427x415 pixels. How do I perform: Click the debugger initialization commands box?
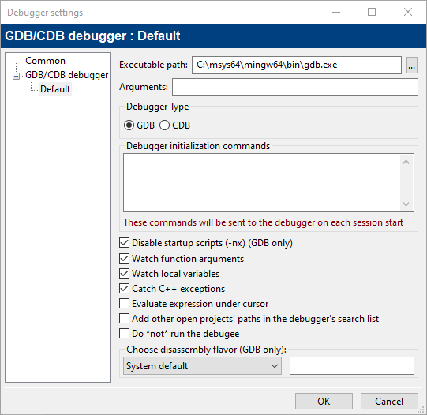[261, 182]
